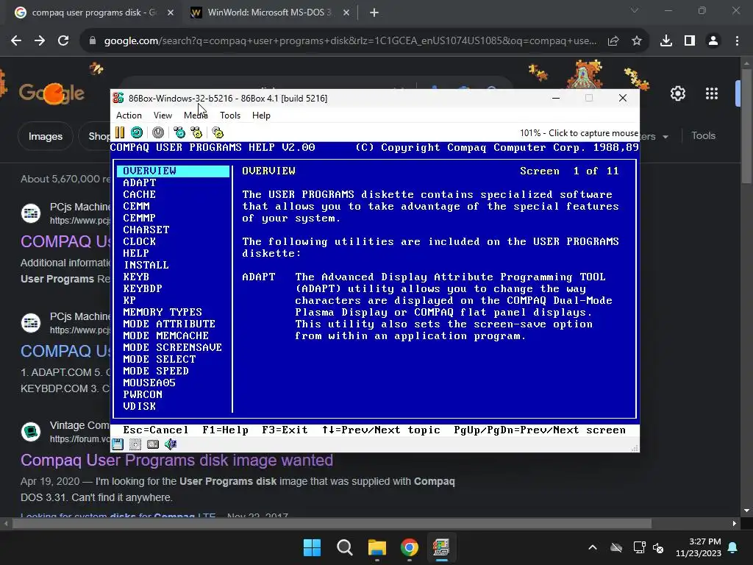The image size is (753, 565).
Task: Click CLOCK topic in help list
Action: tap(139, 241)
